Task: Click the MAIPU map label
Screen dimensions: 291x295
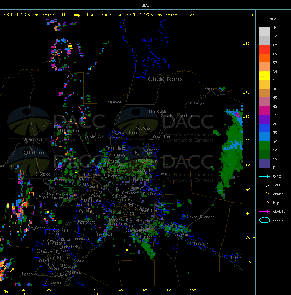Action: point(97,192)
